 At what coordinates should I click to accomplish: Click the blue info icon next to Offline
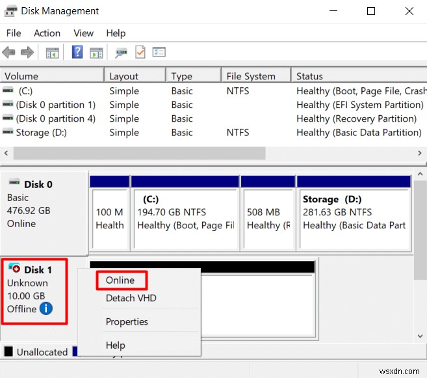tap(46, 308)
